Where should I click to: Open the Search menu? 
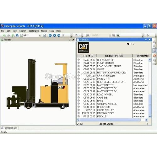tap(23, 31)
